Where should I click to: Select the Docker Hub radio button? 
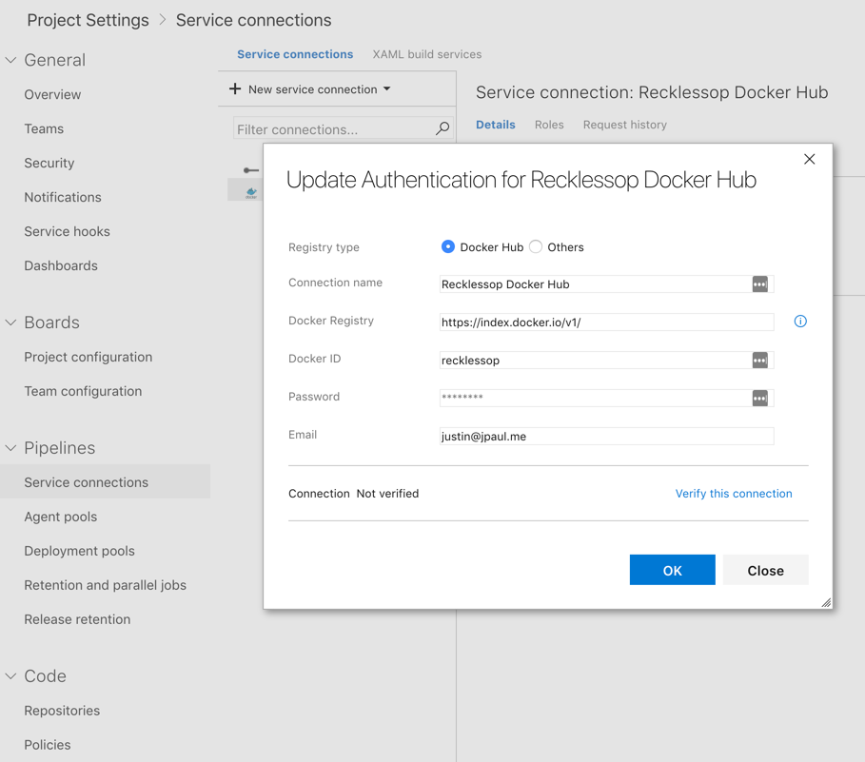(x=448, y=246)
